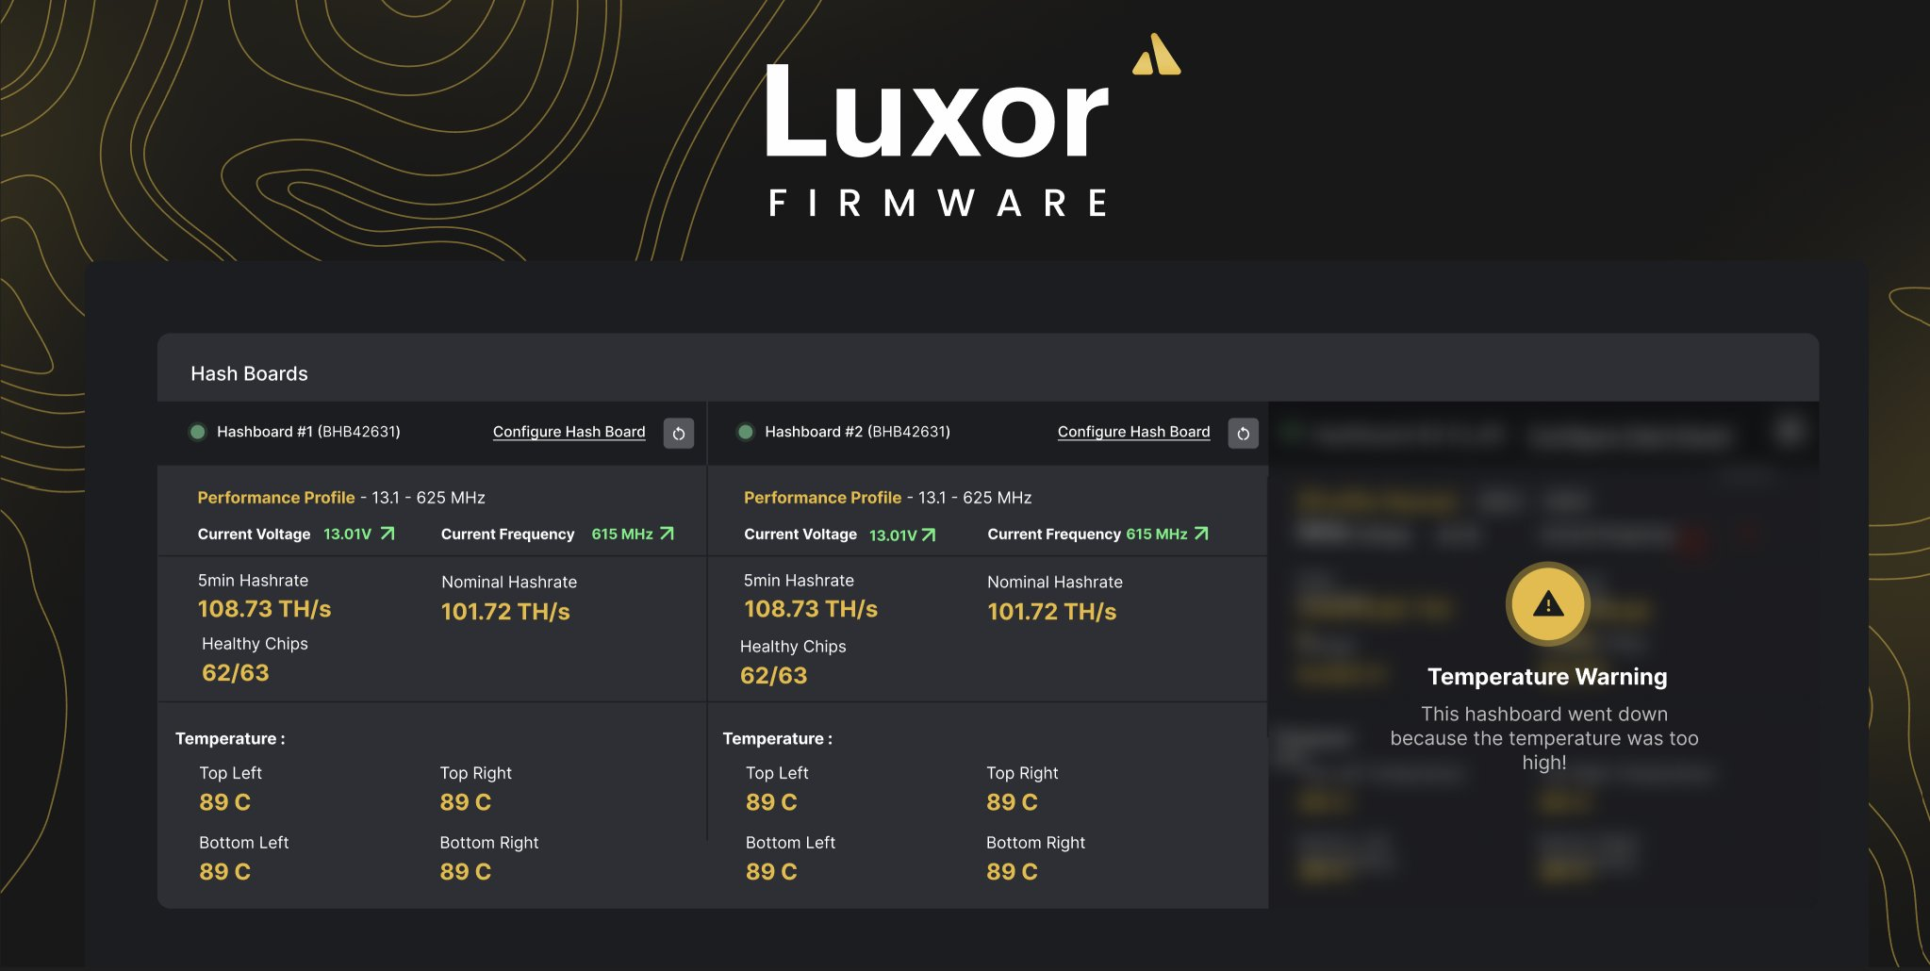
Task: Click the trend arrow beside Hashboard #1 frequency
Action: tap(667, 534)
